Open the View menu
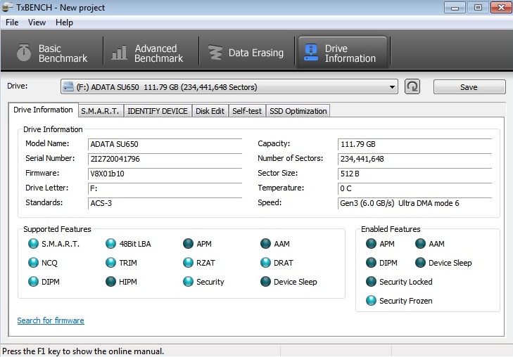Screen dimensions: 513x357 [37, 22]
